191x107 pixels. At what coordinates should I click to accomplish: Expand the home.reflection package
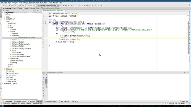(11, 42)
